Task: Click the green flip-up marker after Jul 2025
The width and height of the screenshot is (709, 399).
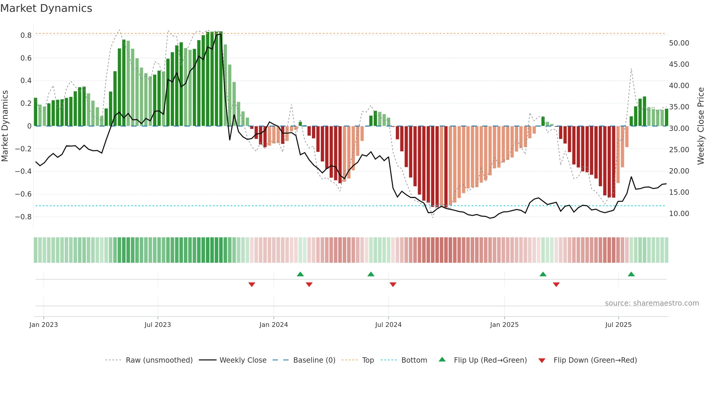Action: [631, 274]
